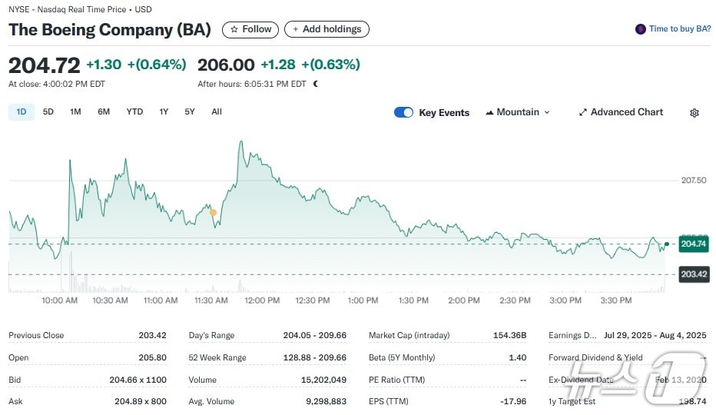The image size is (716, 415).
Task: Expand the Mountain chart type dropdown
Action: pyautogui.click(x=518, y=112)
